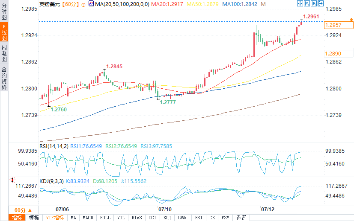Select the BOLL indicator

click(x=105, y=218)
